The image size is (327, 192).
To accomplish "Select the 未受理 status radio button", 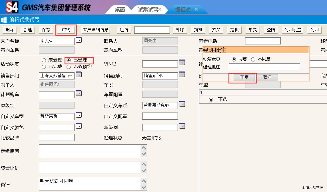I will 44,60.
